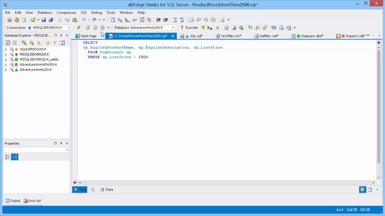Open the Tools menu

tap(111, 13)
